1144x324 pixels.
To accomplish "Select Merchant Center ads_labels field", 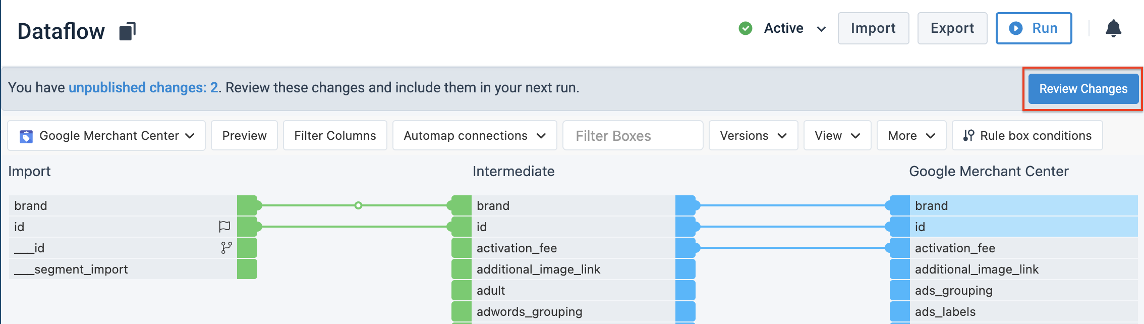I will 1024,311.
